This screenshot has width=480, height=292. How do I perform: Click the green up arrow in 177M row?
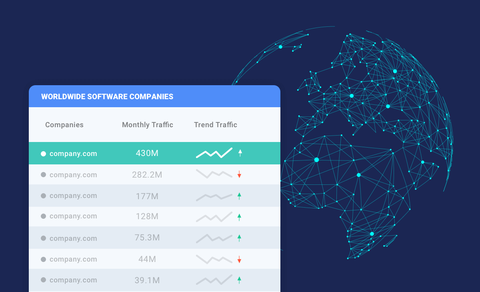click(x=239, y=196)
